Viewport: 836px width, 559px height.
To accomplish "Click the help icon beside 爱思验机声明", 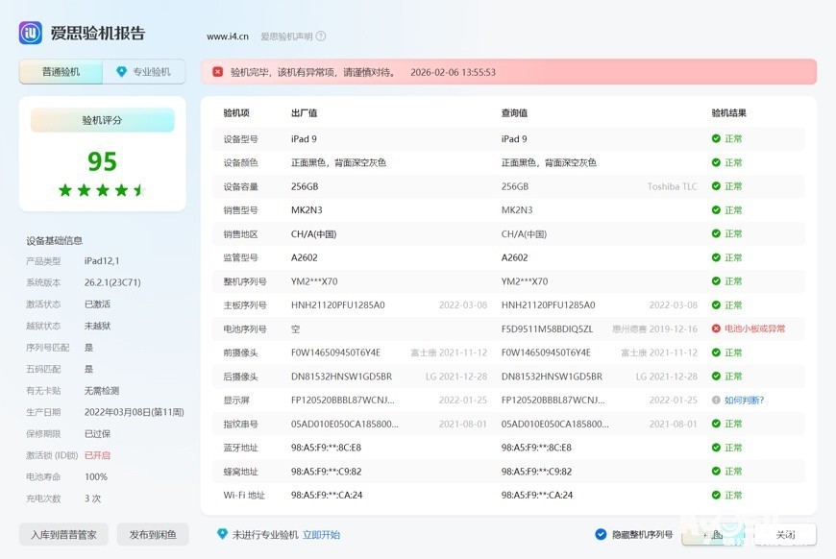I will [x=321, y=36].
